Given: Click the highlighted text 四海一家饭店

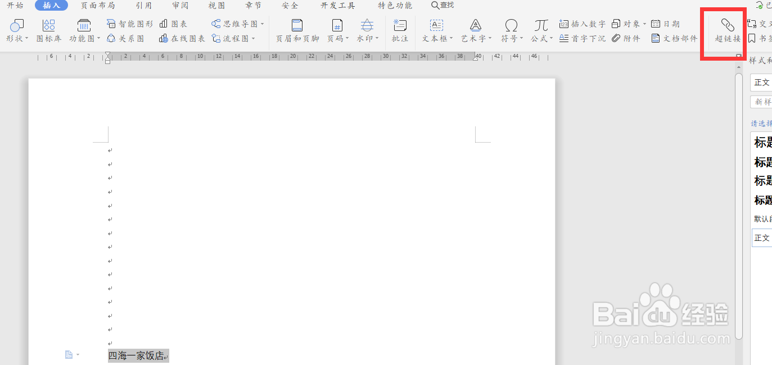Looking at the screenshot, I should tap(136, 355).
